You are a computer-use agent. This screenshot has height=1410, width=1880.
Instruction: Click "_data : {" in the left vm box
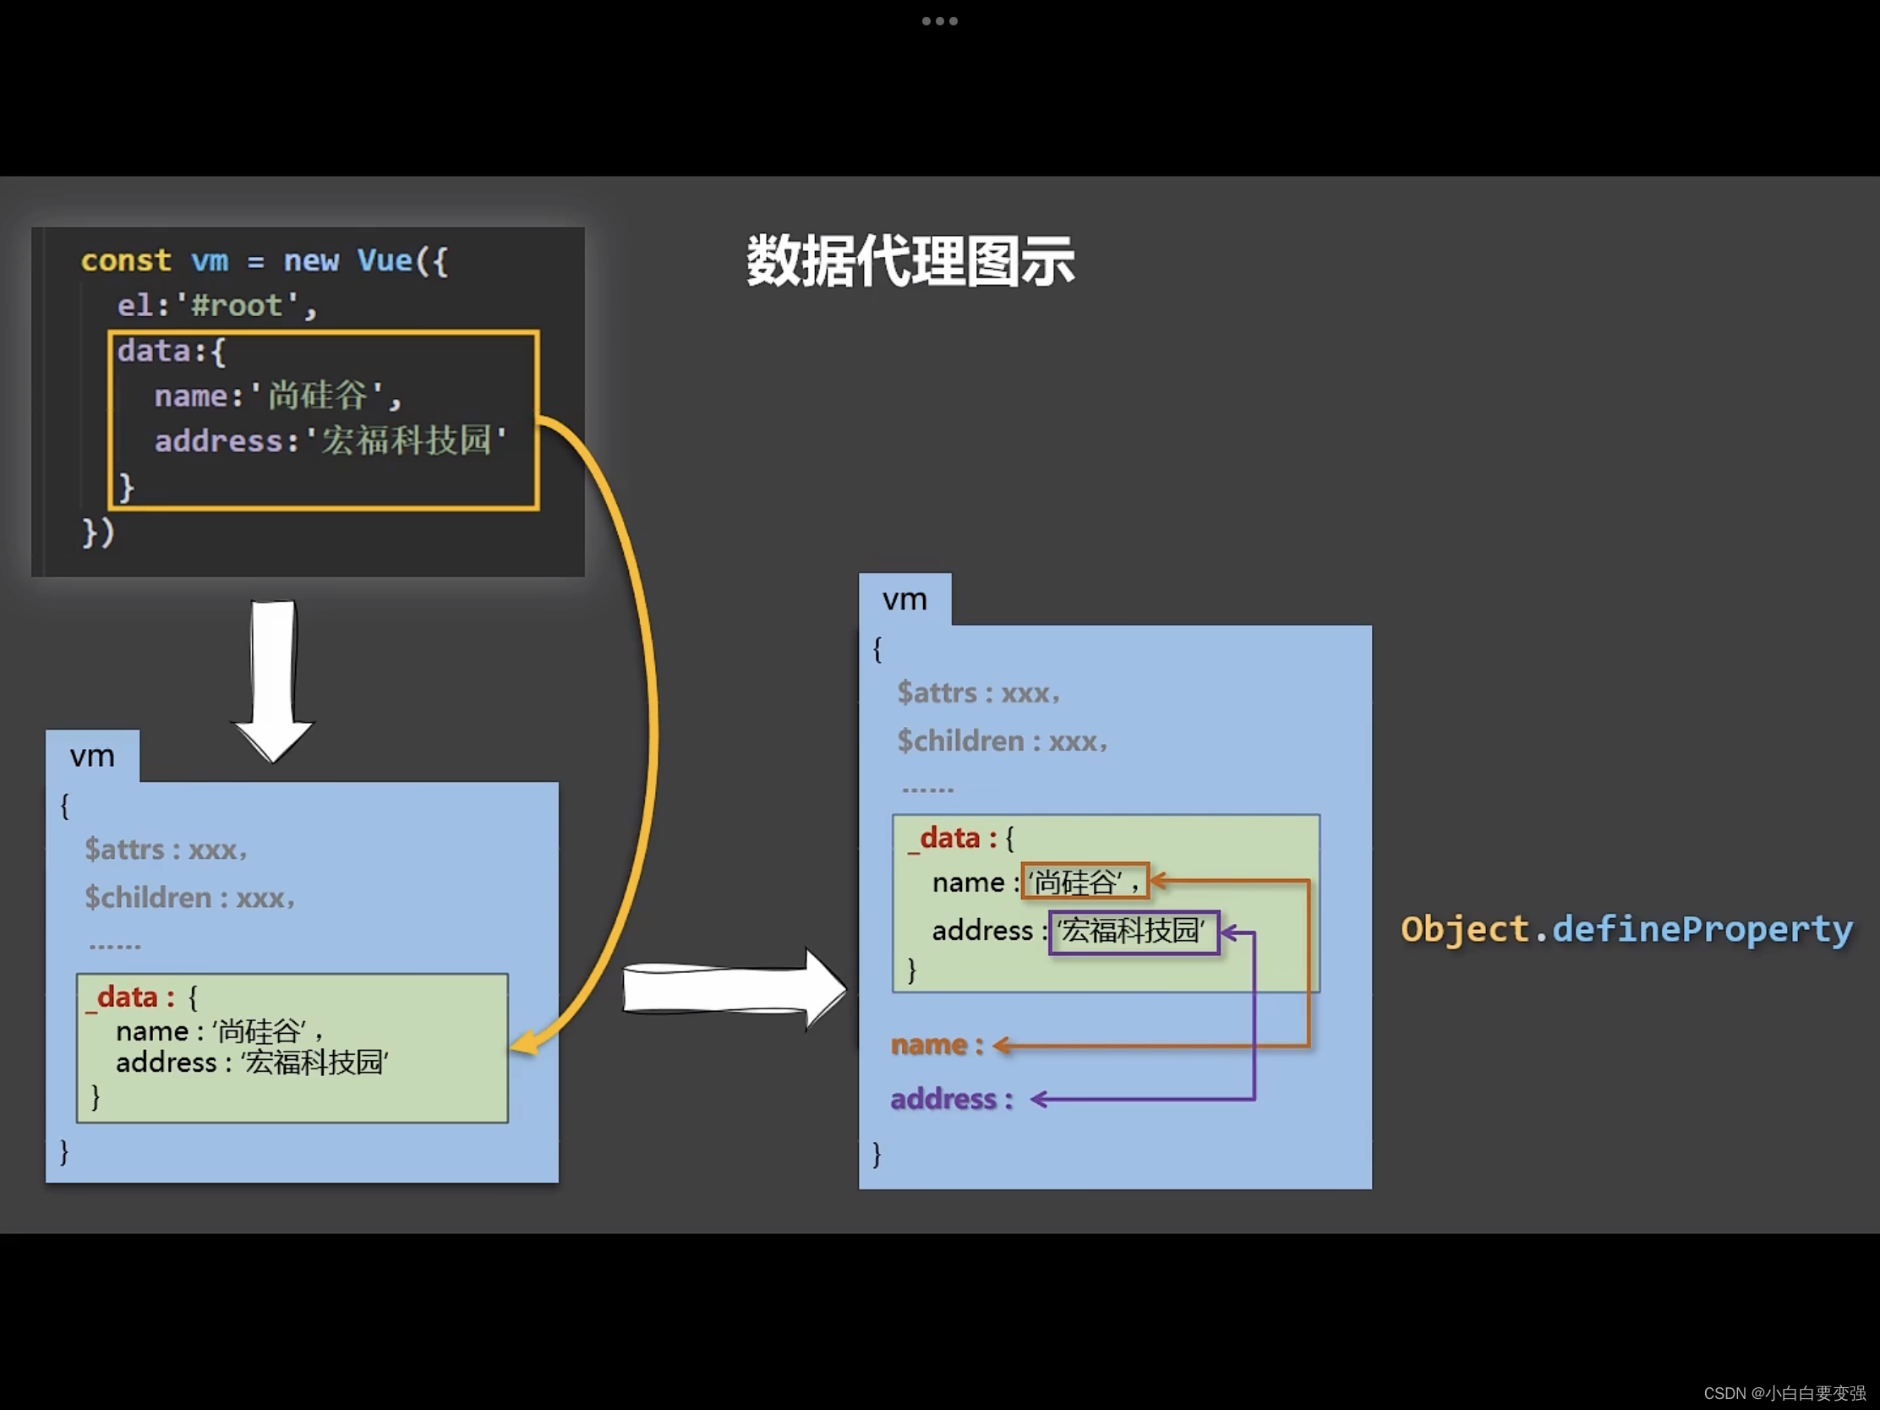coord(141,997)
